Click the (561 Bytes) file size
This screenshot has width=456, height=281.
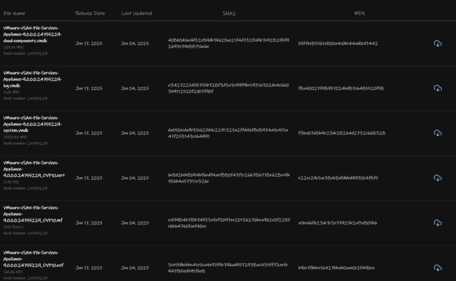[x=13, y=227]
